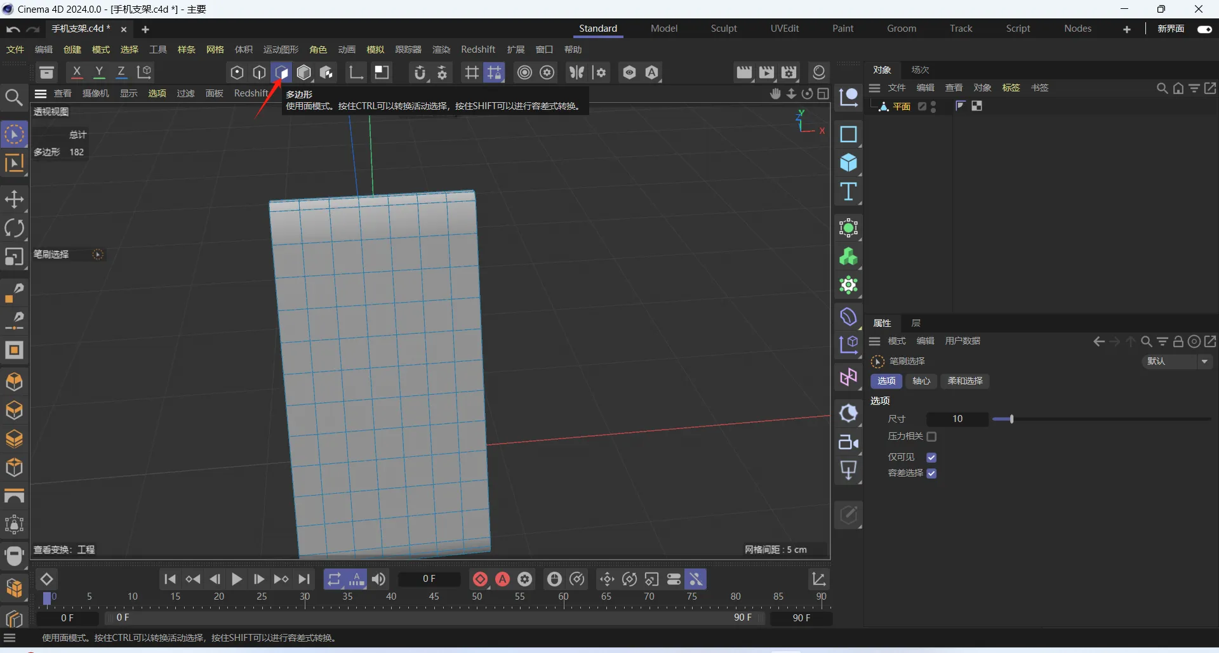Screen dimensions: 1219x653
Task: Create a text spline object
Action: [x=848, y=192]
